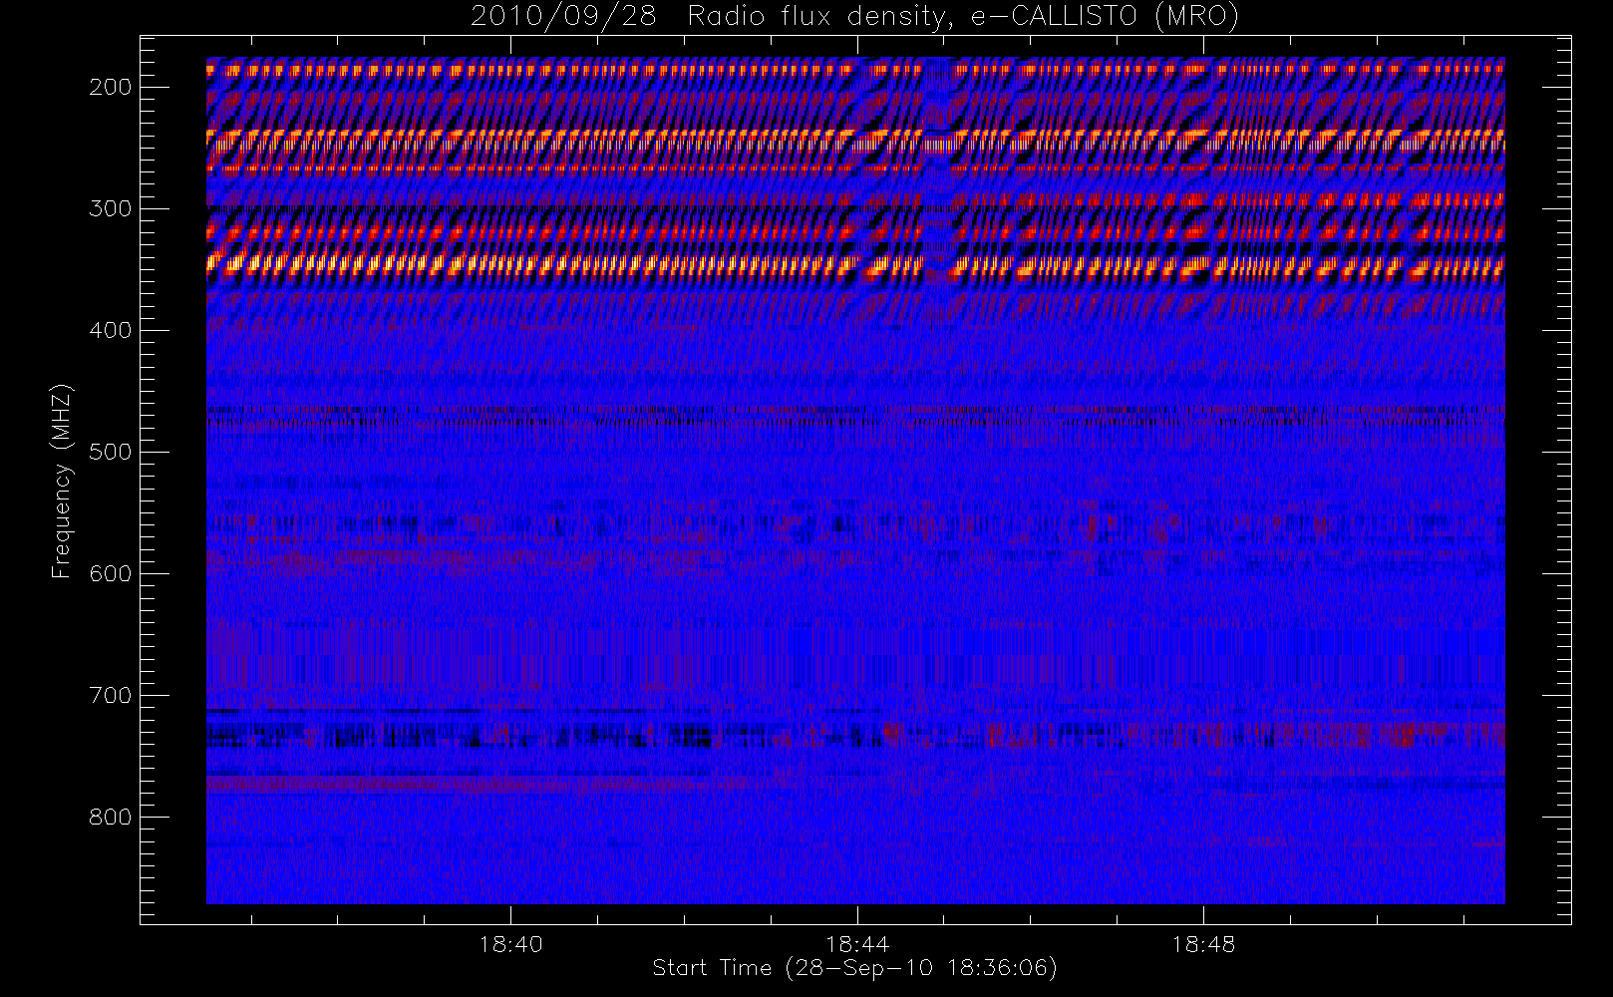1613x997 pixels.
Task: Click the 18:40 time tick label
Action: tap(510, 943)
